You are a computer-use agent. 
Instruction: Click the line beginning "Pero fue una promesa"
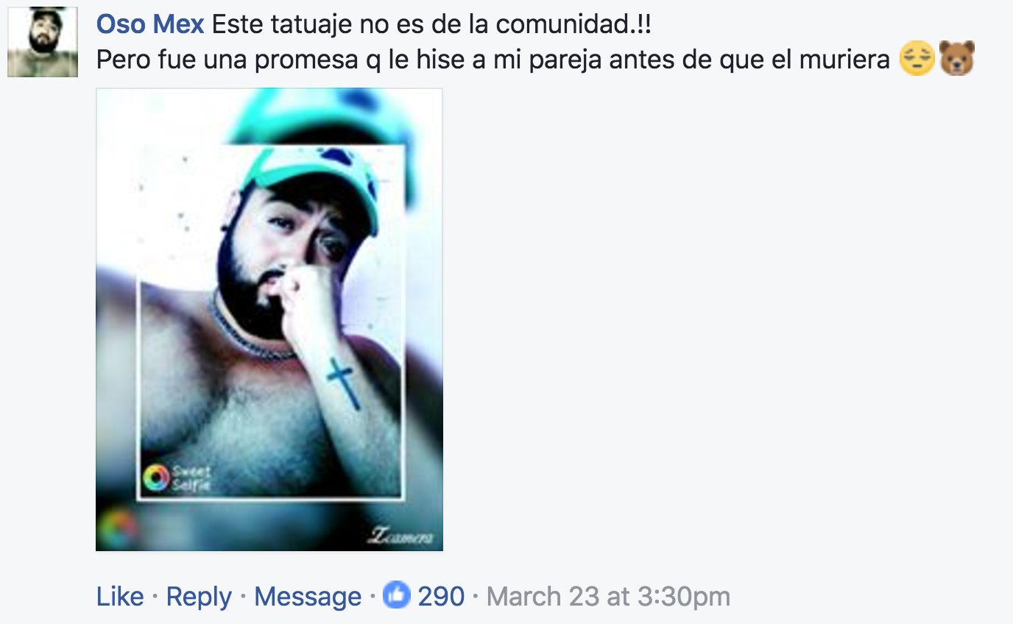pos(493,60)
